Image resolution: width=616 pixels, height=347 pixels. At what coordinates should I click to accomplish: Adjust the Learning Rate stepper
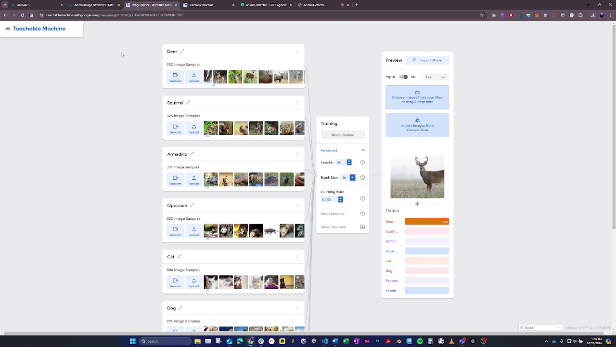point(340,200)
